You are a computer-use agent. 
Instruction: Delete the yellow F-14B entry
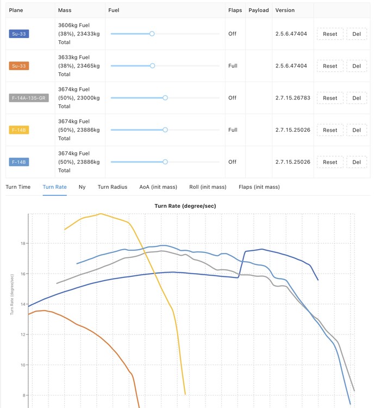click(x=357, y=130)
